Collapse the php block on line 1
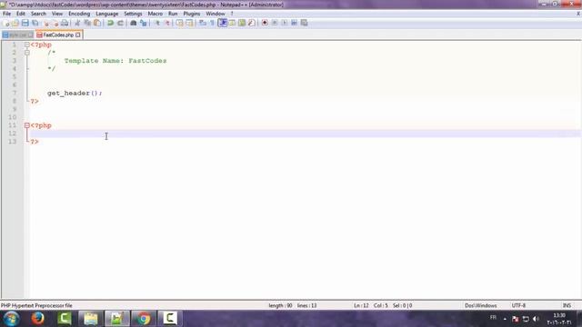 (27, 45)
